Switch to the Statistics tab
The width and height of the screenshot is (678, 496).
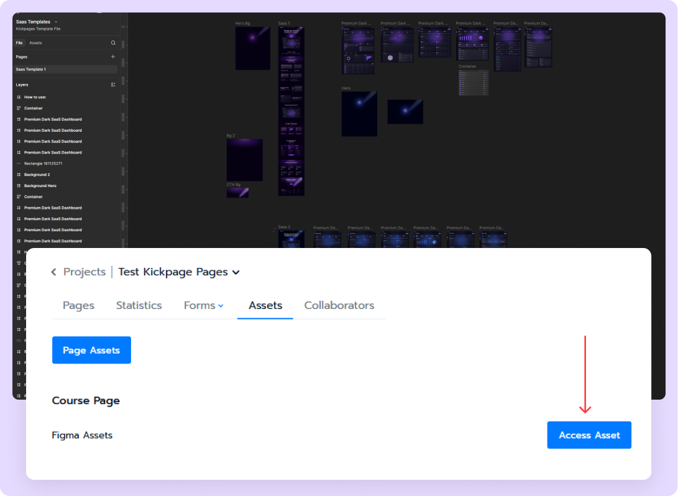pyautogui.click(x=139, y=305)
